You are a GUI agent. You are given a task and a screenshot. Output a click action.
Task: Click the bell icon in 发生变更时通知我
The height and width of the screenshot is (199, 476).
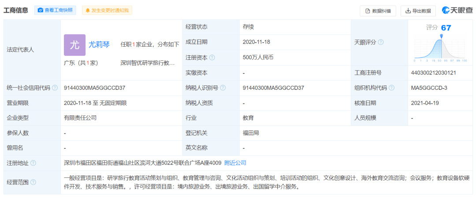[x=88, y=10]
